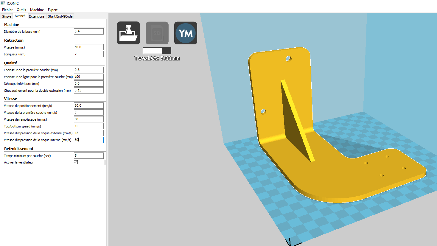437x246 pixels.
Task: Switch to the Simple tab
Action: tap(7, 16)
